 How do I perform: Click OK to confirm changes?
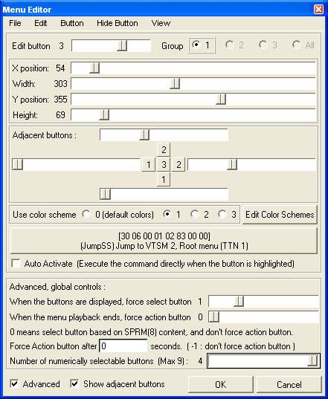point(221,384)
